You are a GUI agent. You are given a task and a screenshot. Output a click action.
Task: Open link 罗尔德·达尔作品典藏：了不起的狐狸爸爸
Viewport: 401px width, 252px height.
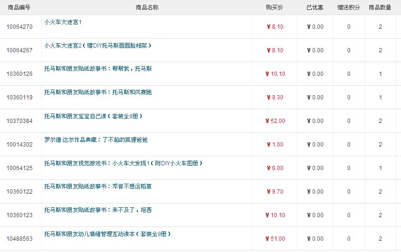[96, 140]
